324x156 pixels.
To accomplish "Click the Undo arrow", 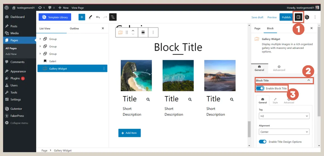I will point(98,17).
